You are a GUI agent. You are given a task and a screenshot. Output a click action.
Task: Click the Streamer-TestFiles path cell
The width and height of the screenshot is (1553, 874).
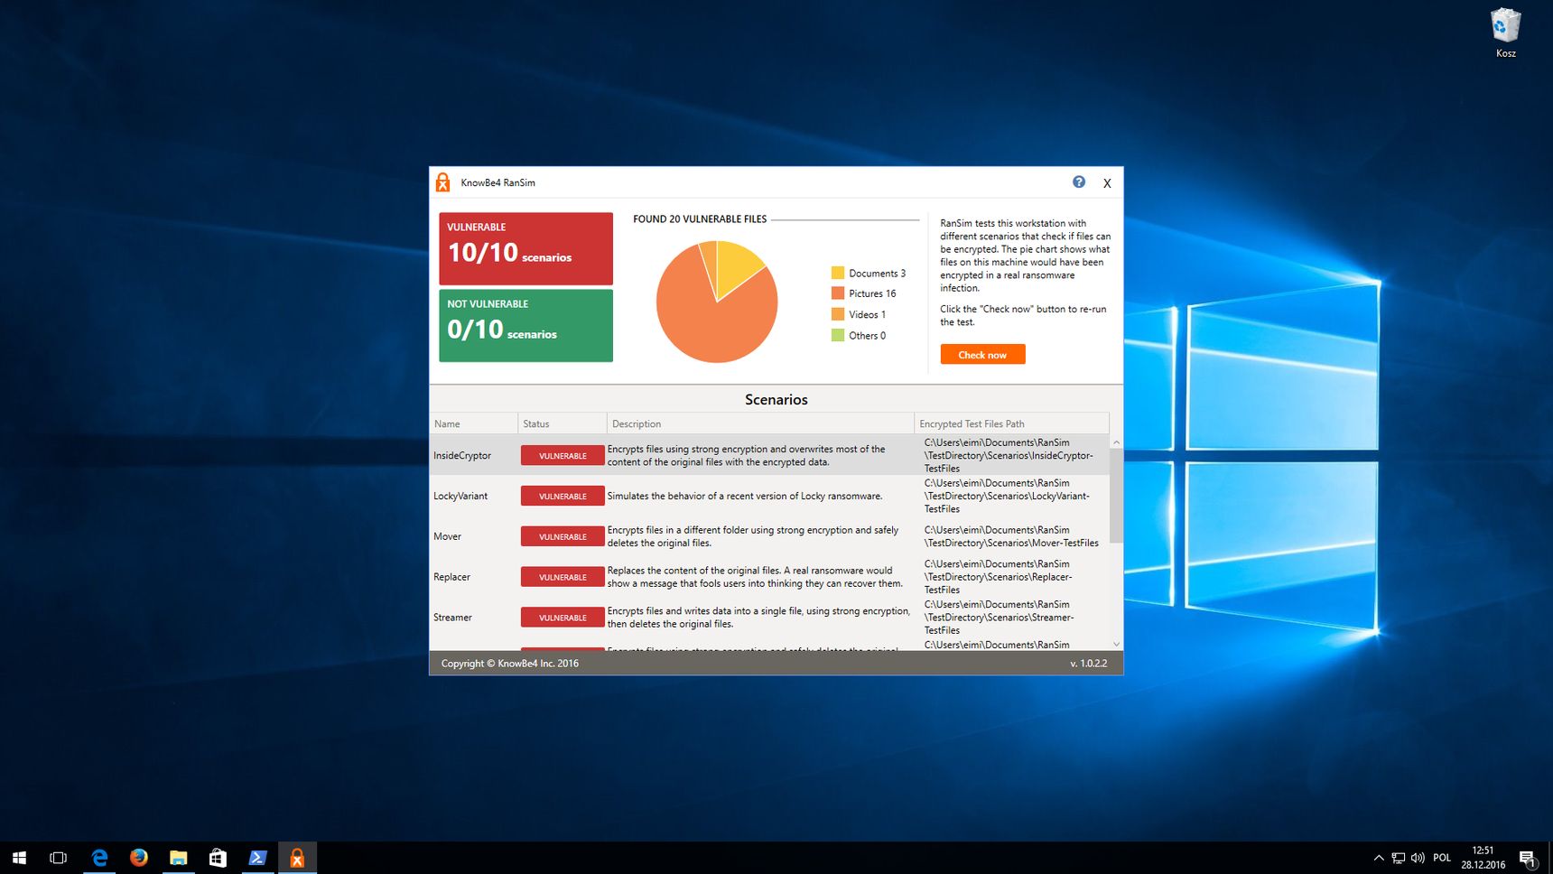pos(1000,618)
